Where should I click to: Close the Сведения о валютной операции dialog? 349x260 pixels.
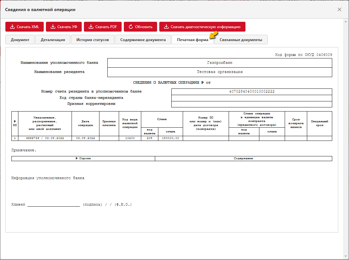(339, 9)
